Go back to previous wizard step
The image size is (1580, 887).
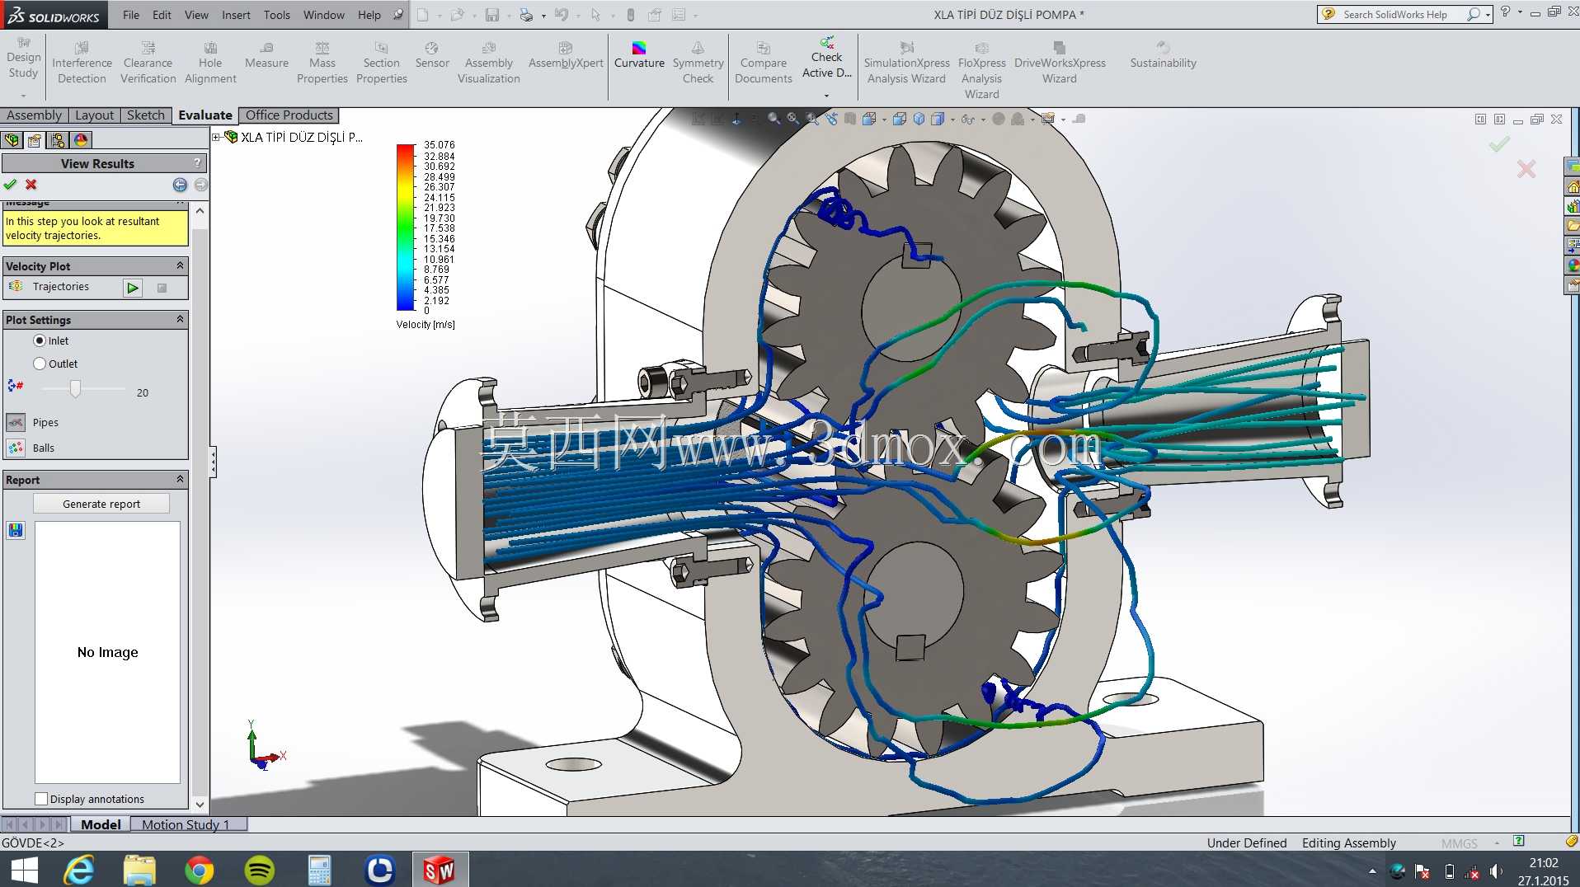coord(180,185)
